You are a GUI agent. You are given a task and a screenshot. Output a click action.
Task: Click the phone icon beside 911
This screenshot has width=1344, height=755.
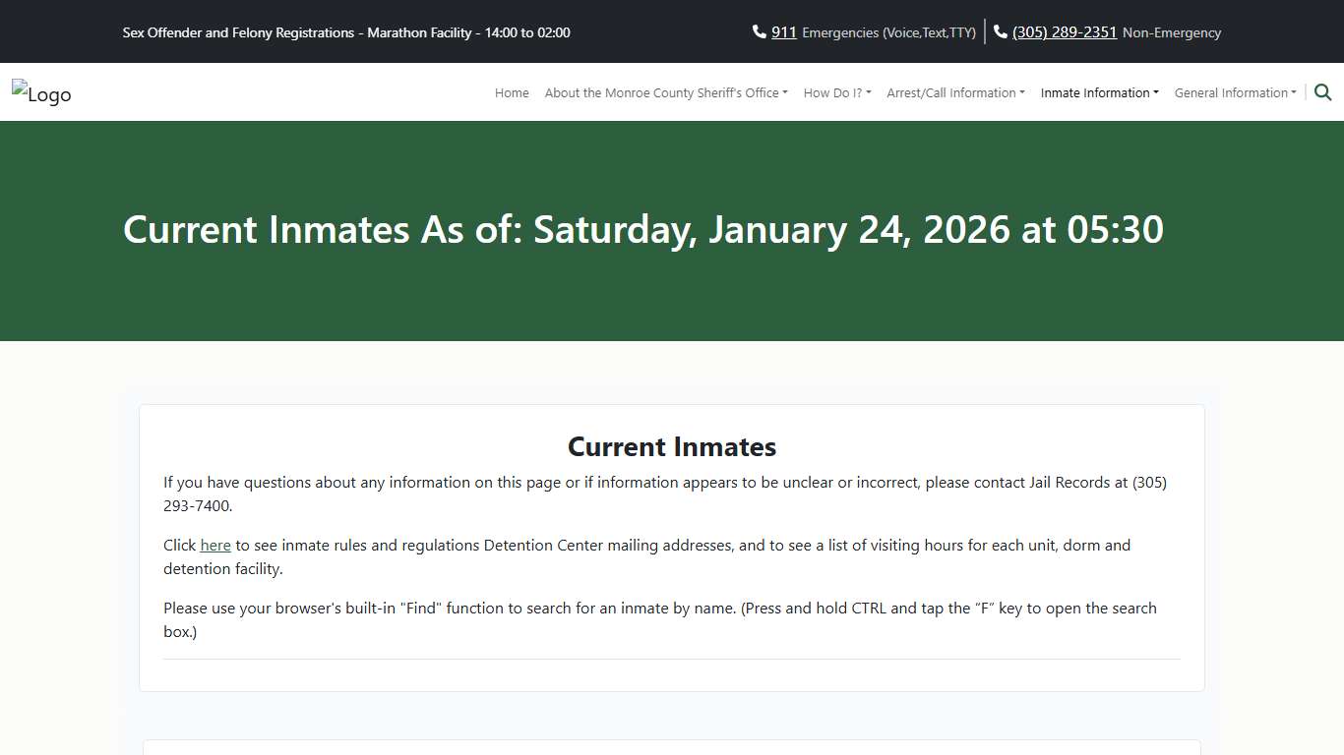(x=759, y=32)
